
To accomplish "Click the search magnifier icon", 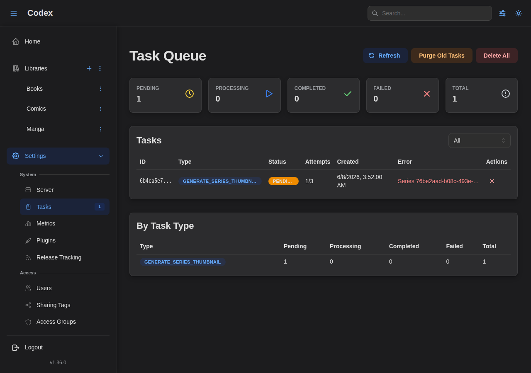I will [375, 13].
